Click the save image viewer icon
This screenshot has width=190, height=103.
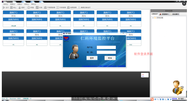click(99, 99)
